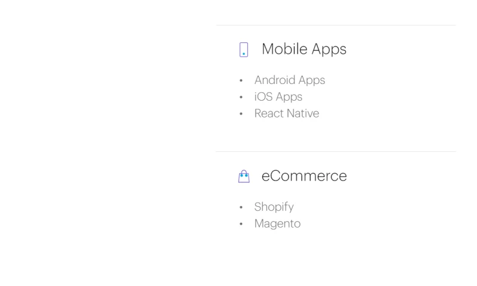Open the eCommerce heading
This screenshot has width=477, height=286.
[304, 176]
